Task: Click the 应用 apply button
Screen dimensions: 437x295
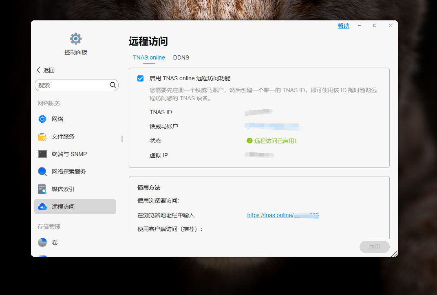Action: click(375, 247)
